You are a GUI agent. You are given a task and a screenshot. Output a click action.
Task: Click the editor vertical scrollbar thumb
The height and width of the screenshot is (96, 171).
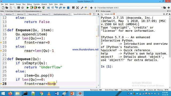click(99, 31)
